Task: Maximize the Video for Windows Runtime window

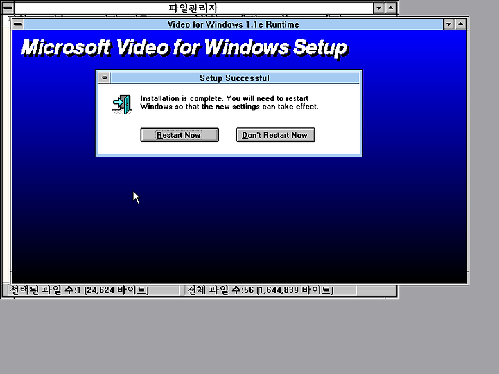Action: (461, 24)
